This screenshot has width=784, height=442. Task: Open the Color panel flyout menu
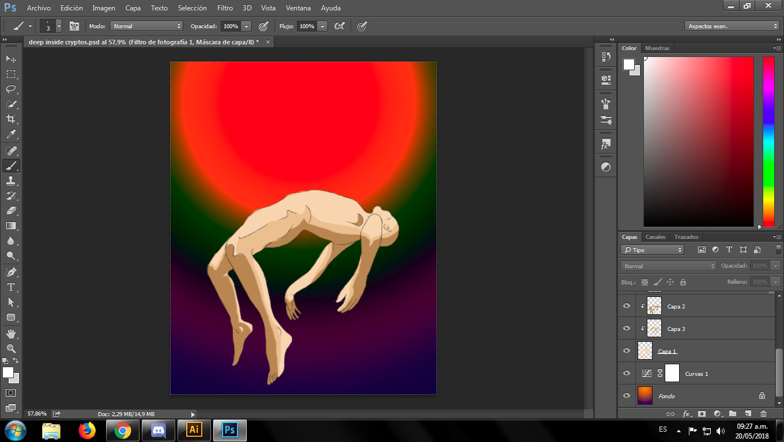tap(778, 48)
